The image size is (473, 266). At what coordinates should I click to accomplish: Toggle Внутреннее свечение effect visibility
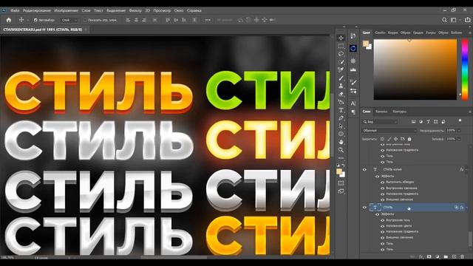tap(383, 188)
